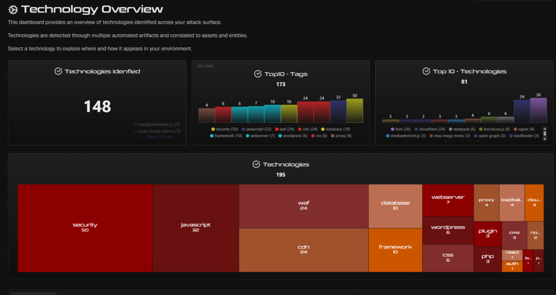Click the tallest yellow bar labeled 50
Image resolution: width=556 pixels, height=295 pixels.
coord(355,111)
